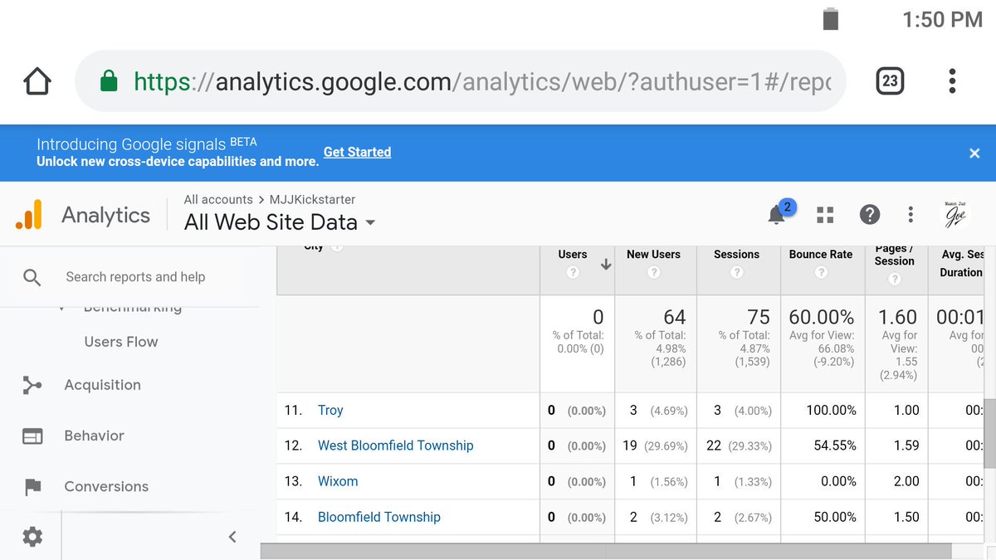This screenshot has width=996, height=560.
Task: Click the Behavior icon in sidebar
Action: [x=32, y=436]
